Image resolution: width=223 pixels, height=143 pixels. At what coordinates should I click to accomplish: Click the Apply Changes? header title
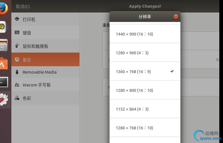(x=145, y=6)
